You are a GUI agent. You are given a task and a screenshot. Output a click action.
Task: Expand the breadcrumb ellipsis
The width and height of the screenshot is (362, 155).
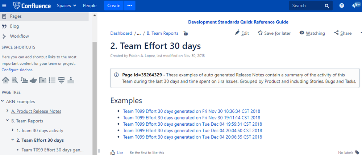139,33
